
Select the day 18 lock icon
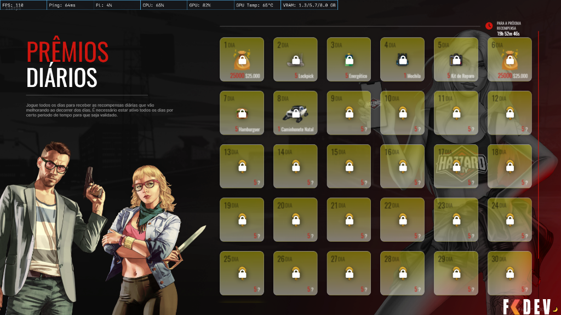pyautogui.click(x=510, y=166)
